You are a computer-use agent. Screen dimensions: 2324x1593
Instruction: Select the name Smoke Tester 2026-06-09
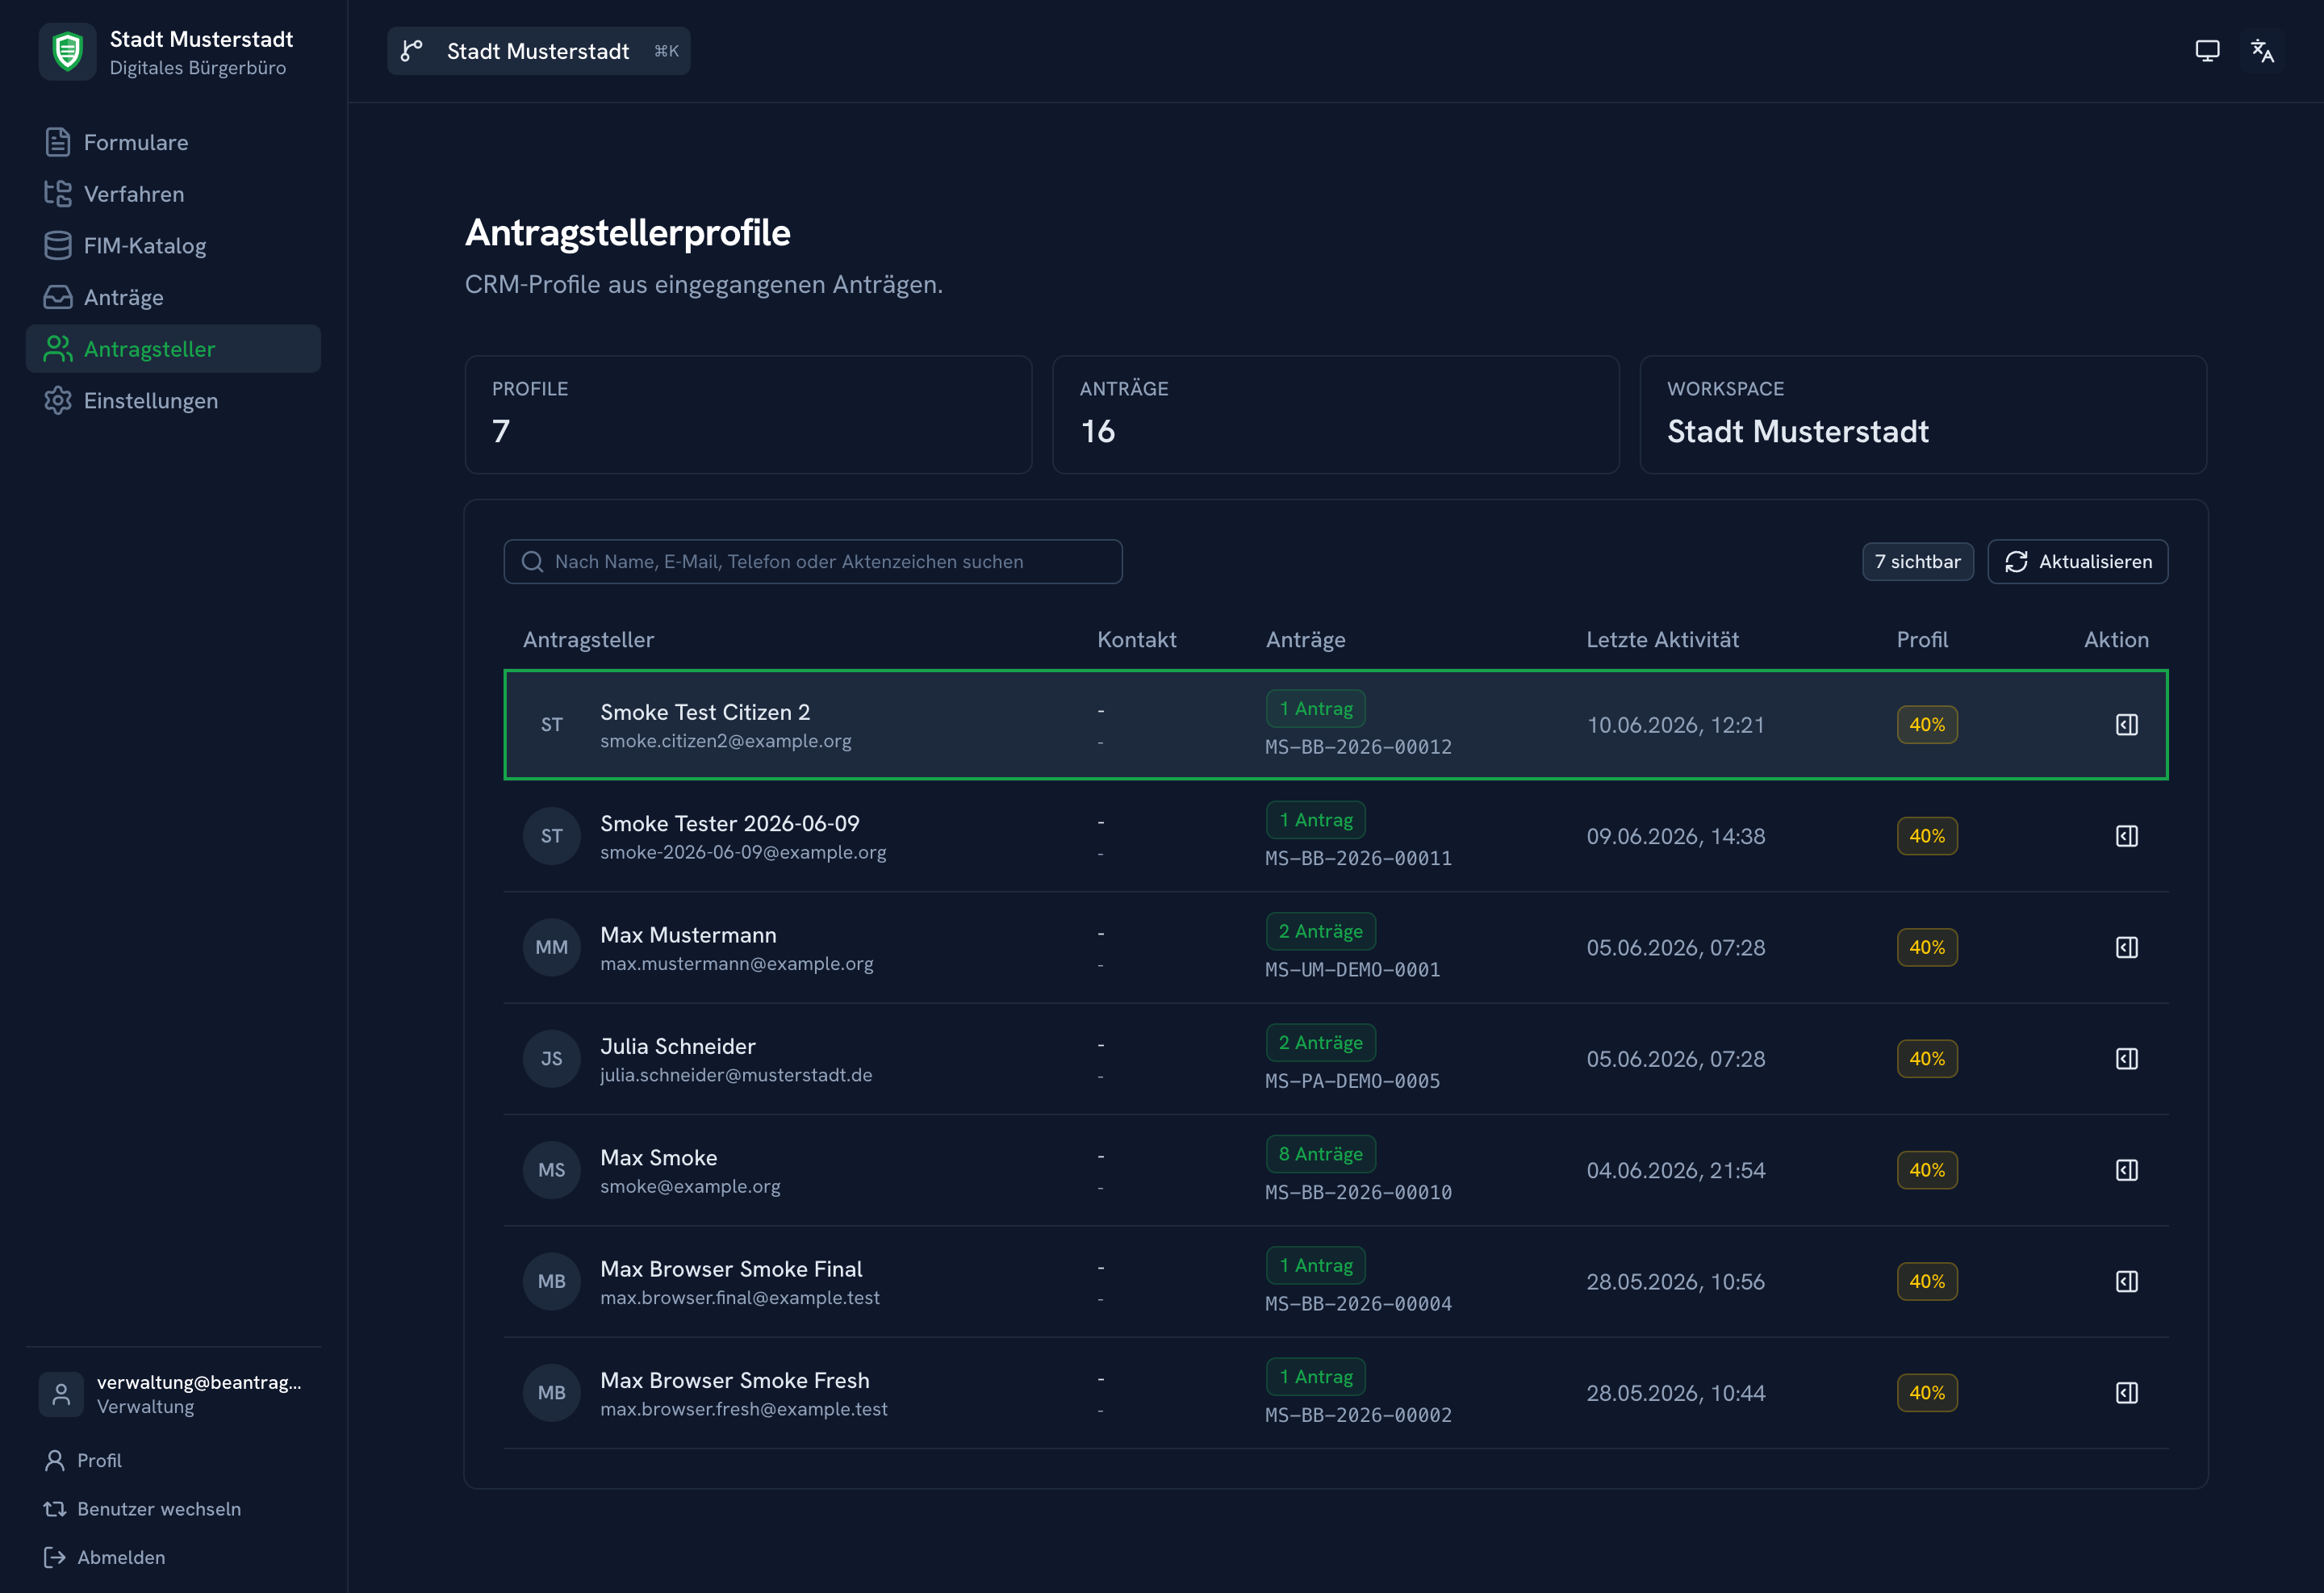click(730, 824)
